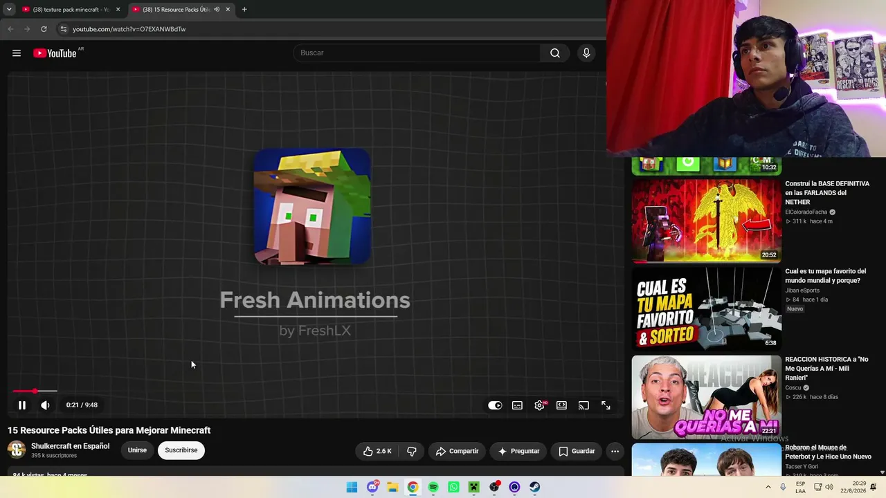
Task: Share the video with Compartir
Action: 457,451
